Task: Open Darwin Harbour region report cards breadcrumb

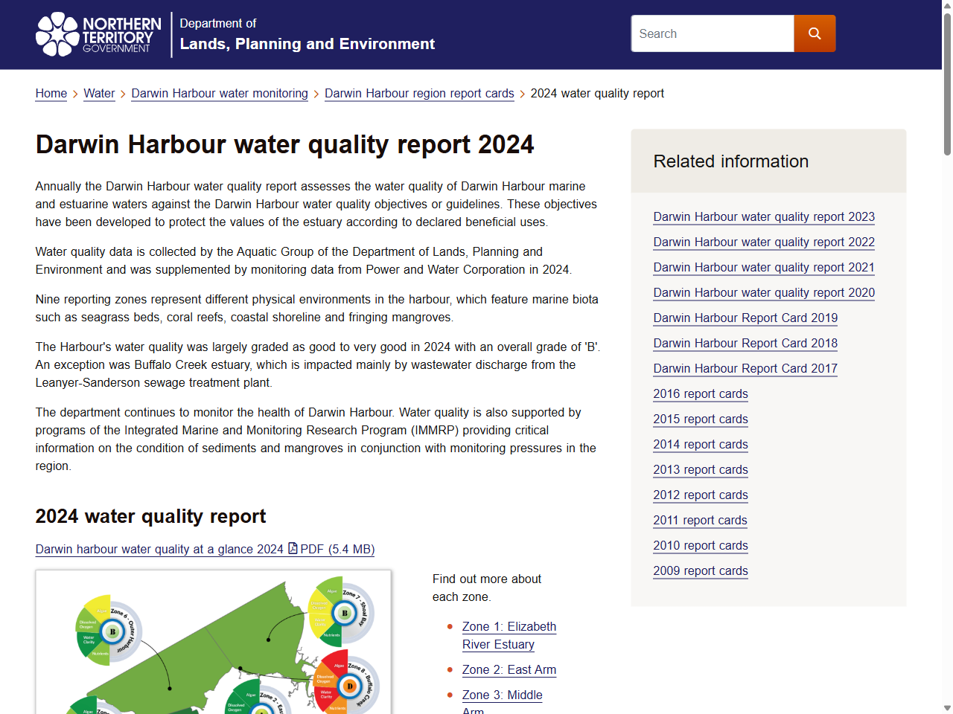Action: tap(419, 94)
